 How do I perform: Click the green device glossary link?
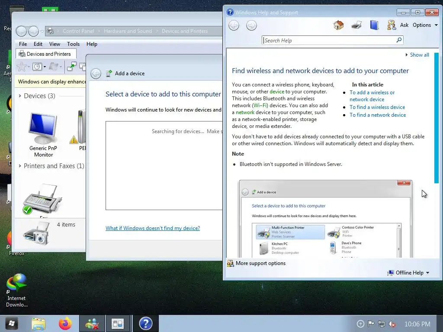pos(277,92)
